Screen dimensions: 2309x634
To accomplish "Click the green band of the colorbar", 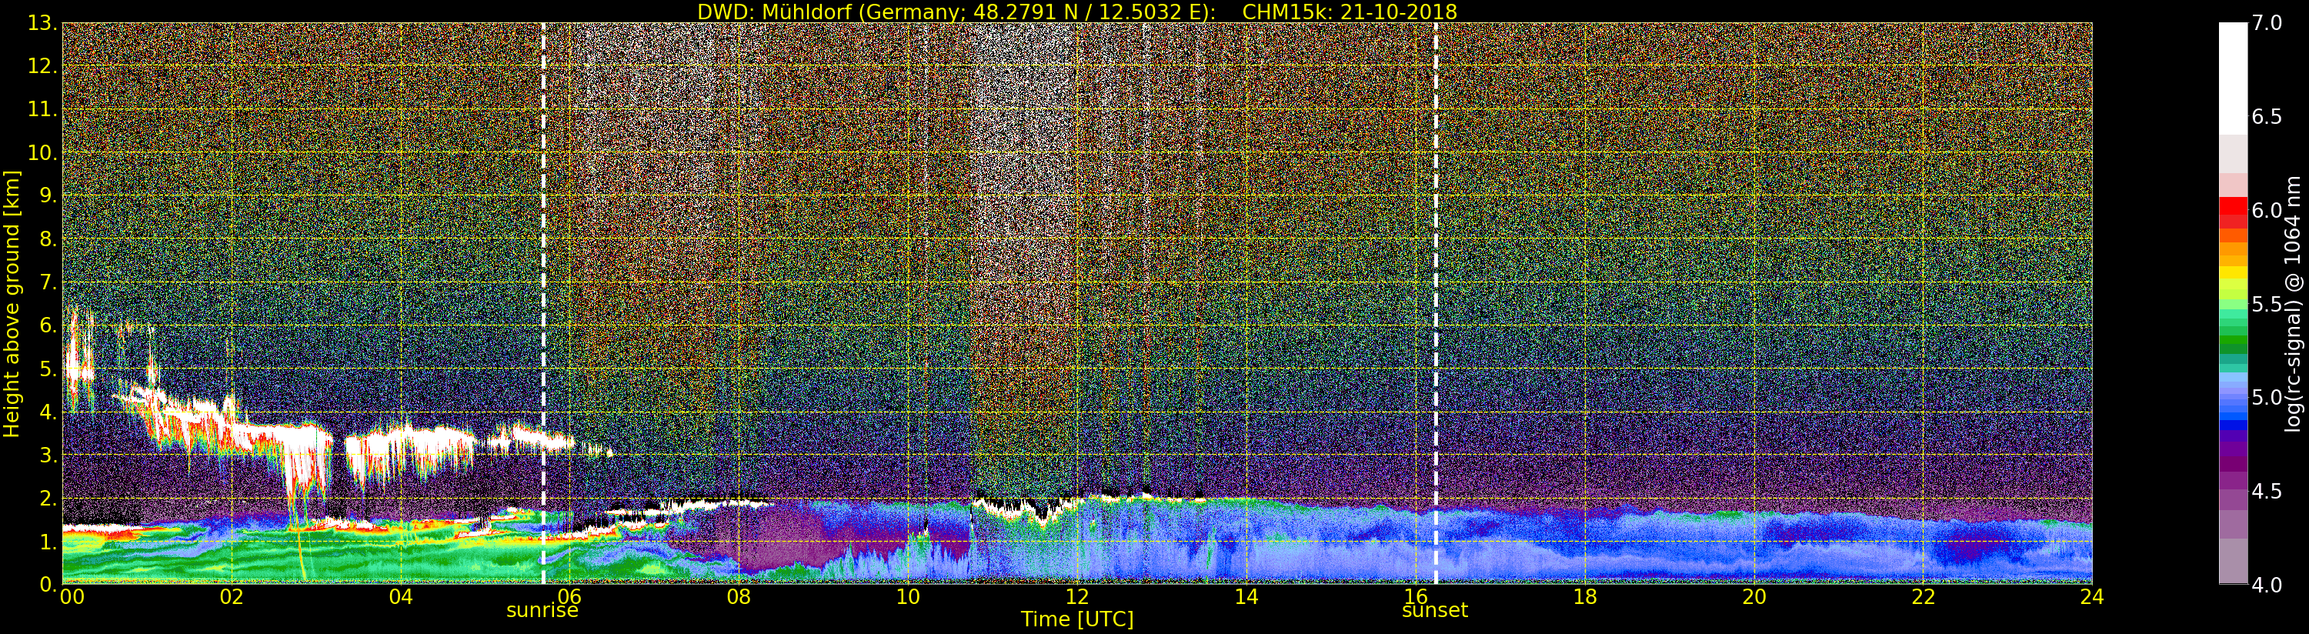I will click(2233, 340).
